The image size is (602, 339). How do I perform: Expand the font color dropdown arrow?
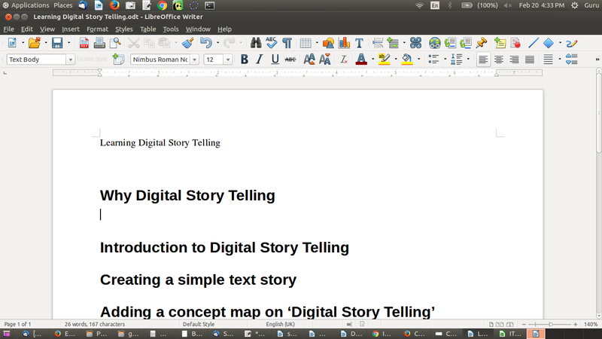click(372, 60)
